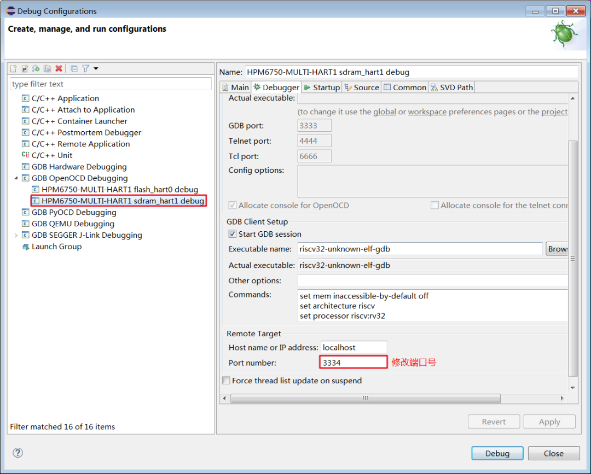This screenshot has height=474, width=591.
Task: Click the Config options text area
Action: point(432,181)
